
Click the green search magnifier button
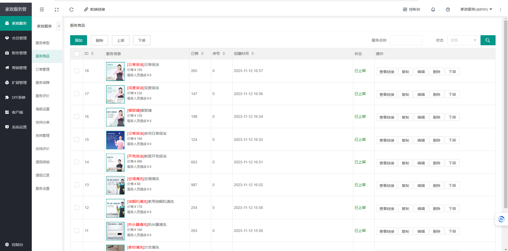tap(488, 40)
